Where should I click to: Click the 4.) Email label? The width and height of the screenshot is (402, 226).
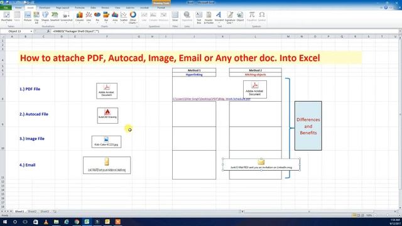pyautogui.click(x=27, y=165)
